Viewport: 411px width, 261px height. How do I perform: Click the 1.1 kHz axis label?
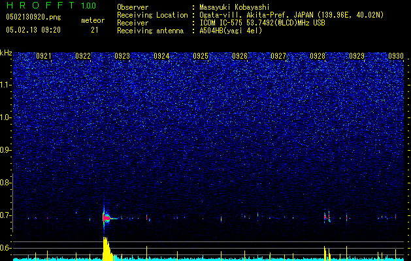click(x=5, y=85)
